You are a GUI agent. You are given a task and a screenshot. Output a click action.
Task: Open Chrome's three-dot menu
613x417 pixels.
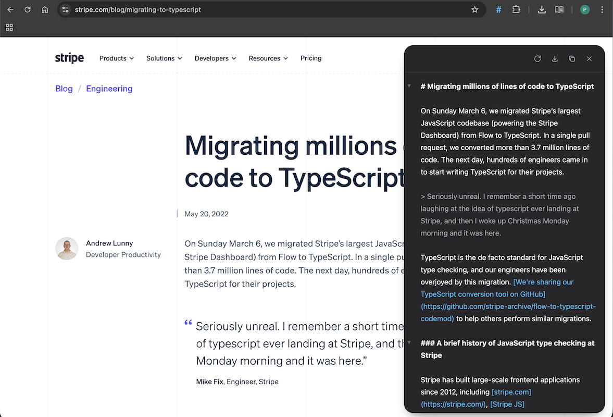(602, 9)
